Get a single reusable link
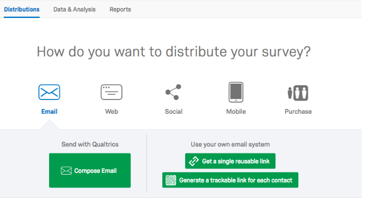 coord(231,161)
